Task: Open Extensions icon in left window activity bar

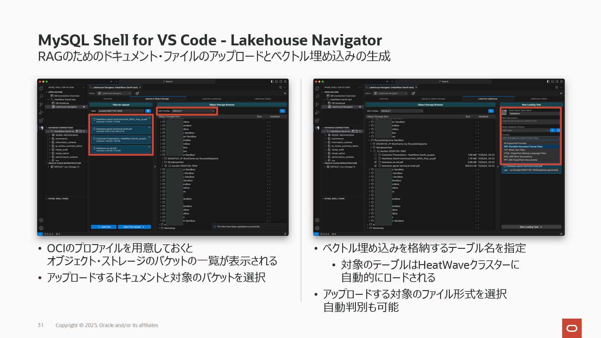Action: coord(41,120)
